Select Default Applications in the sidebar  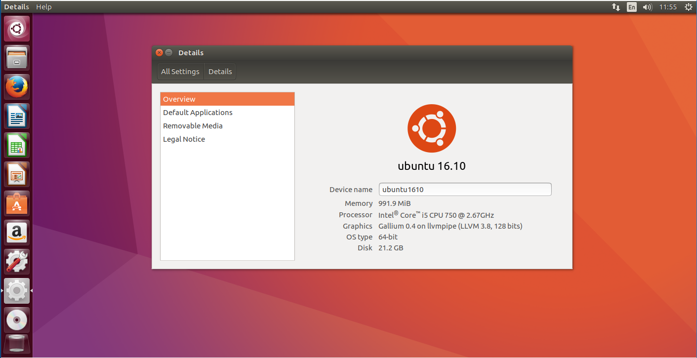click(x=227, y=113)
